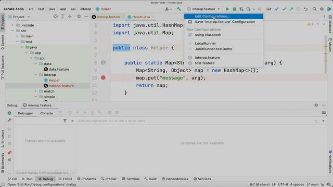This screenshot has width=333, height=187.
Task: Click Layout Settings icon in Debug panel
Action: coord(324,113)
